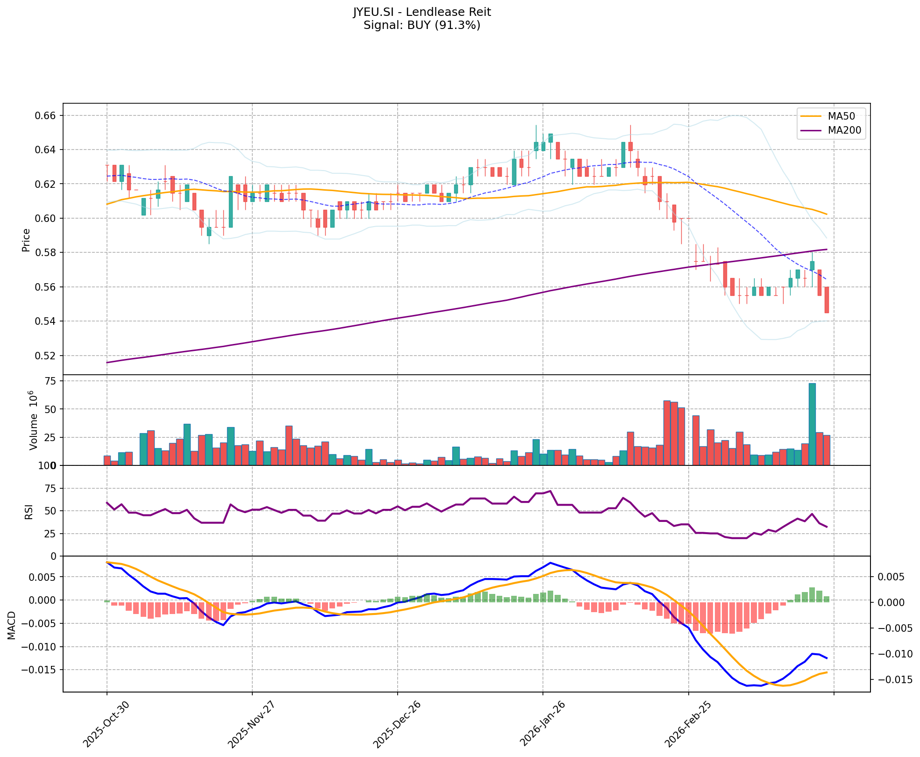Click the chart title JYEU.SI - Lendlease Reit
Viewport: 920px width, 757px height.
(x=421, y=12)
